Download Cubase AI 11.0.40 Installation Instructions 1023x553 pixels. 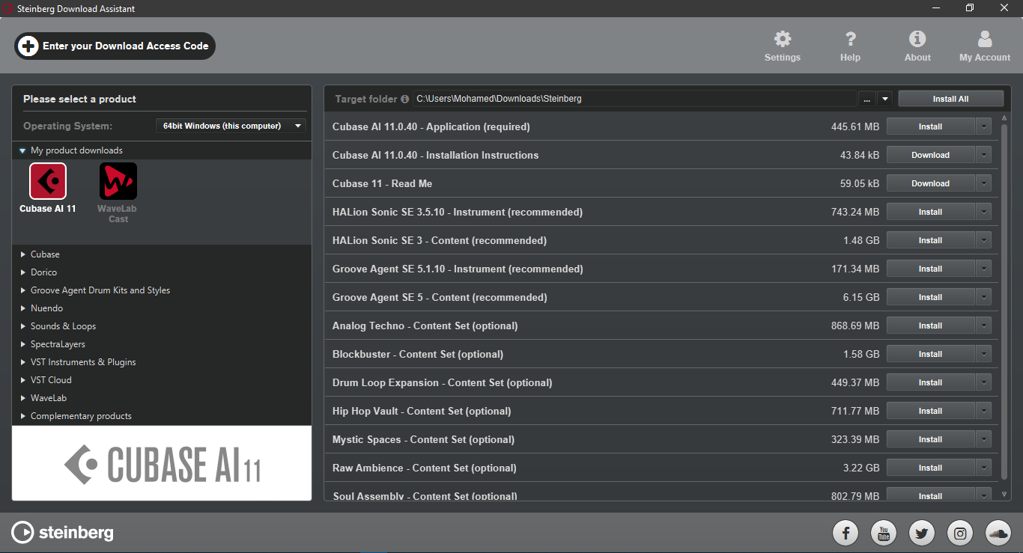pyautogui.click(x=931, y=155)
